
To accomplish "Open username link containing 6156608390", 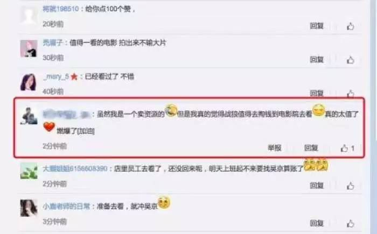I will point(75,168).
